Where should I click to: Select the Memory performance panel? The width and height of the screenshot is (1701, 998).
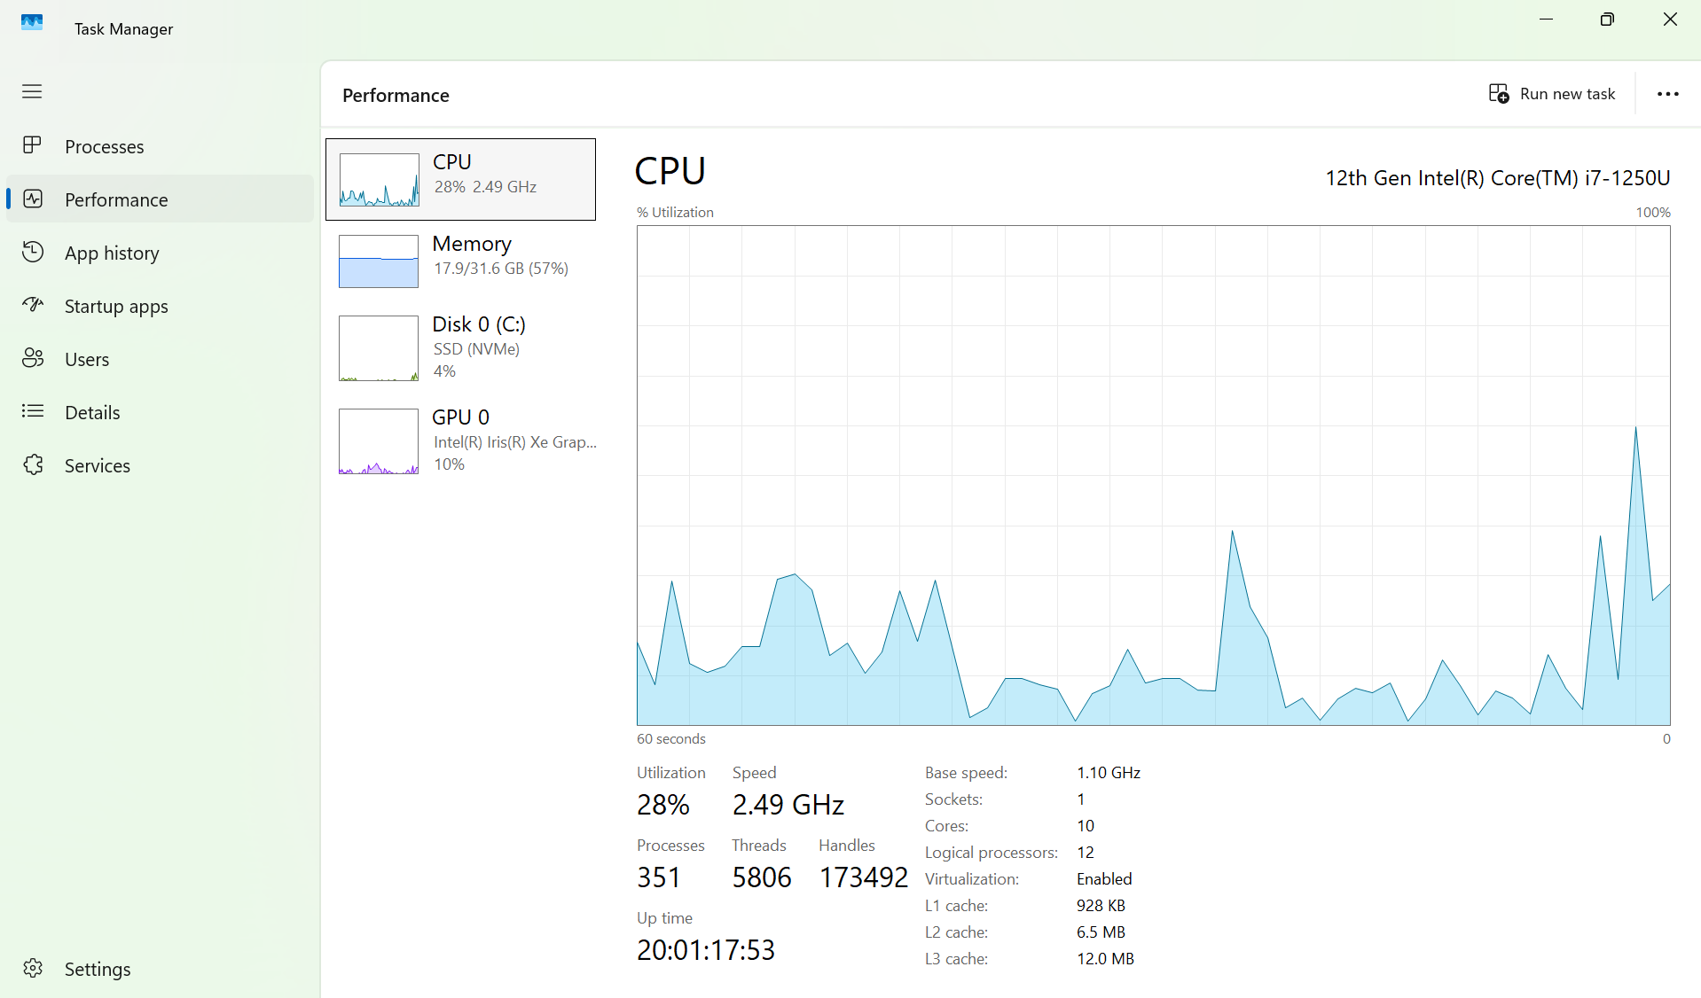tap(460, 261)
